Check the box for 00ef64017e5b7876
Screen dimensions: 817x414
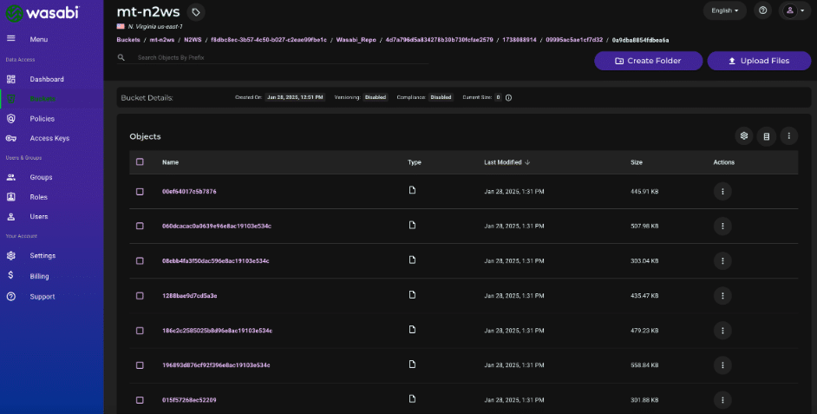tap(140, 191)
